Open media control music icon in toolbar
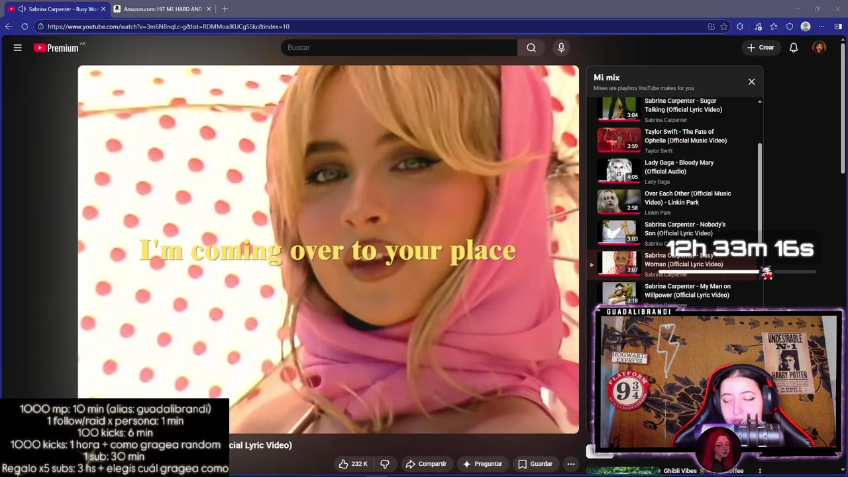Screen dimensions: 848x477 point(758,26)
